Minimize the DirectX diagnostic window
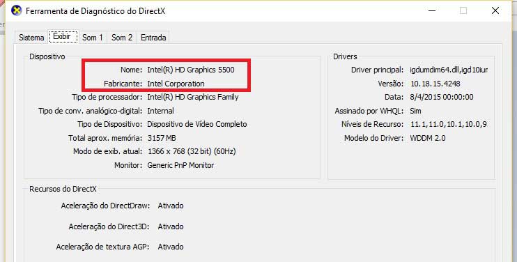This screenshot has width=517, height=262. pyautogui.click(x=432, y=10)
